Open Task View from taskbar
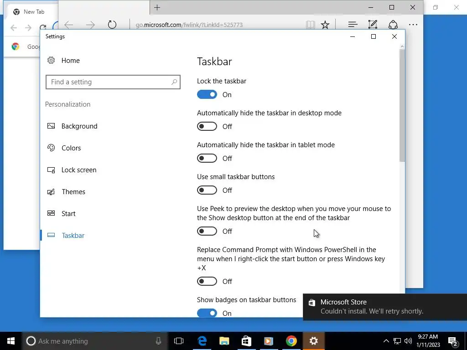 (x=179, y=341)
